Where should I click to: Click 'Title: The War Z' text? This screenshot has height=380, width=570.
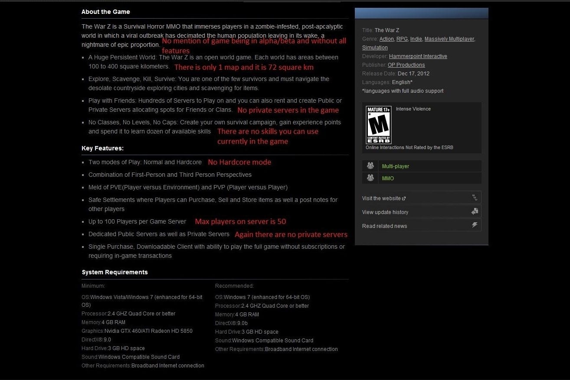click(381, 30)
